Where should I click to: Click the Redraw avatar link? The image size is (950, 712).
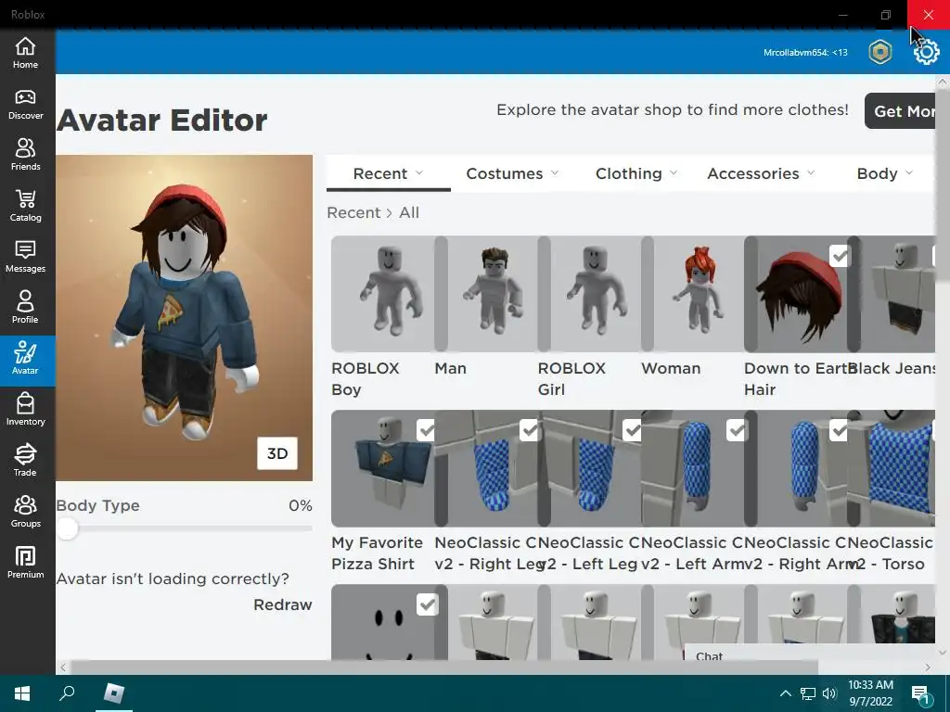tap(282, 604)
